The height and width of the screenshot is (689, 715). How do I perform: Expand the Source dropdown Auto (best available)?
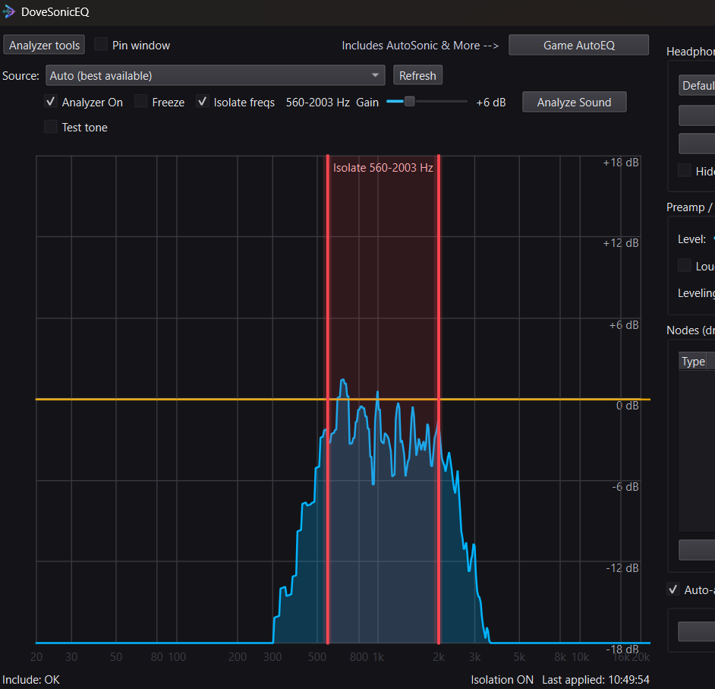(216, 75)
